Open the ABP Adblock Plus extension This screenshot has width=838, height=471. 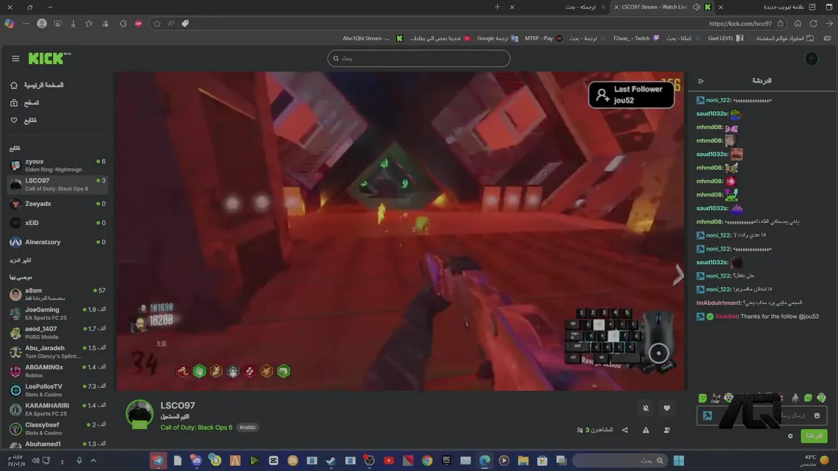point(139,24)
